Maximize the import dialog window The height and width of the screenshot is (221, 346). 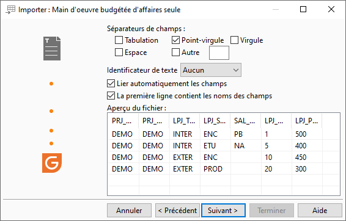click(x=303, y=9)
